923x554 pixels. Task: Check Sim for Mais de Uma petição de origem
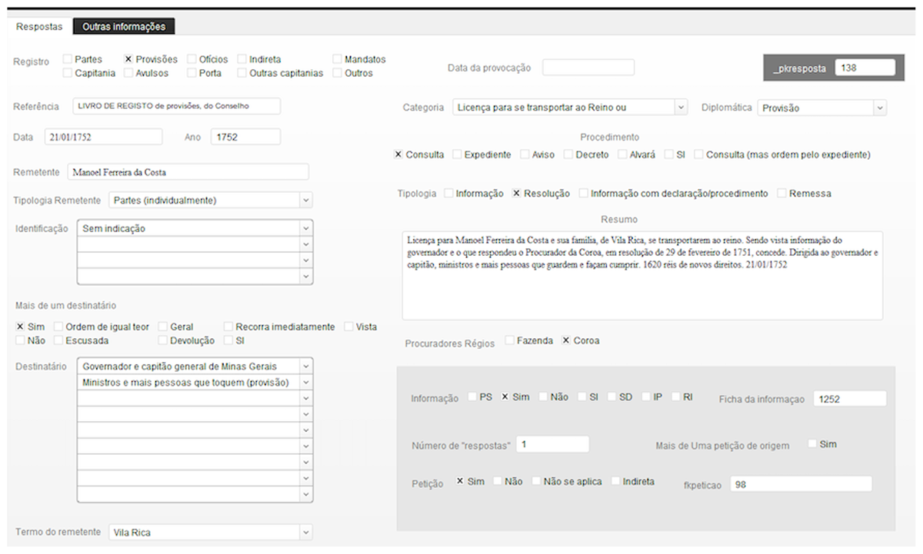tap(812, 444)
